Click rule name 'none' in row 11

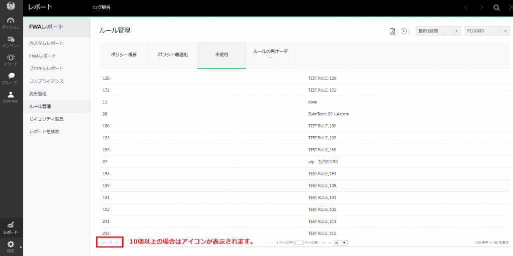(313, 102)
